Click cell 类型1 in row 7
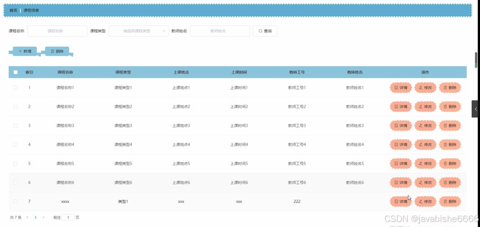Image resolution: width=480 pixels, height=227 pixels. pyautogui.click(x=123, y=202)
